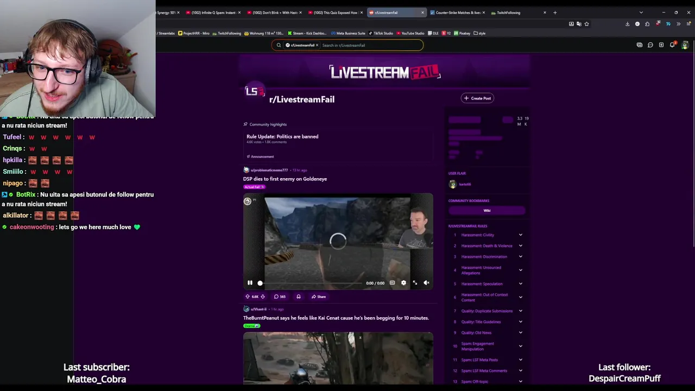The width and height of the screenshot is (695, 391).
Task: Pause the DSP Goldeneye video
Action: (250, 283)
